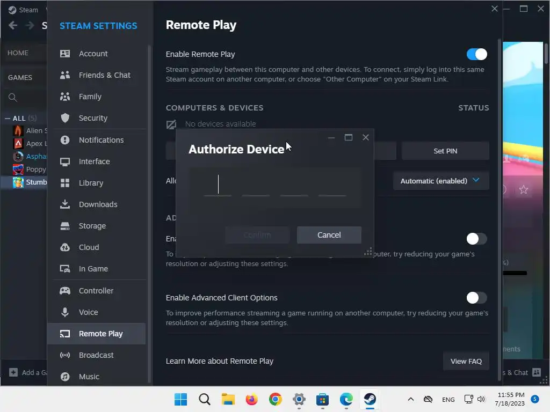Select the Cloud icon in settings

pos(65,247)
